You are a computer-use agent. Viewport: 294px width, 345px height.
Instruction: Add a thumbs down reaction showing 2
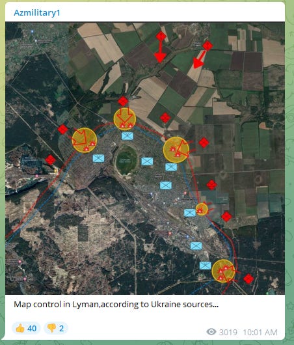coord(56,328)
